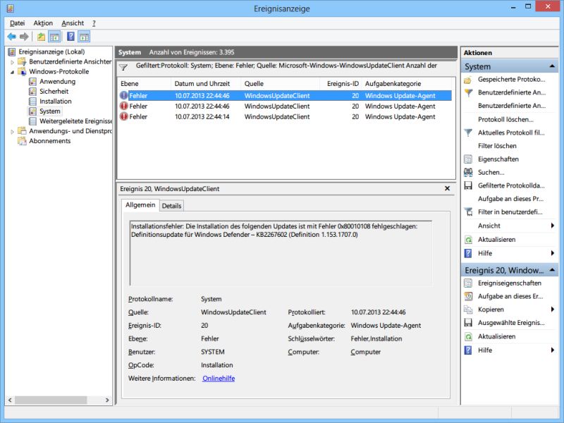This screenshot has width=564, height=423.
Task: Select Anwendung log in the tree
Action: pos(58,82)
